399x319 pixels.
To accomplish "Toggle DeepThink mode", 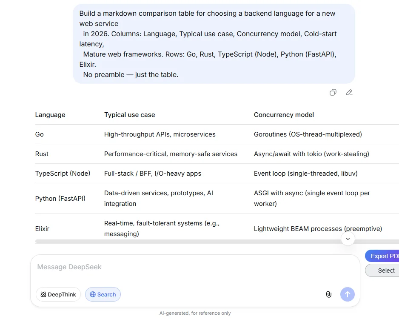I will 58,294.
